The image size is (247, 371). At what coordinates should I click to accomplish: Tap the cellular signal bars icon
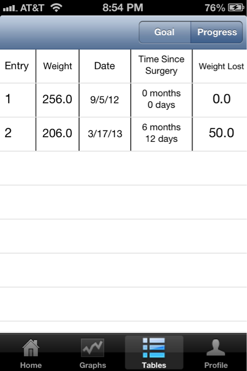point(10,8)
